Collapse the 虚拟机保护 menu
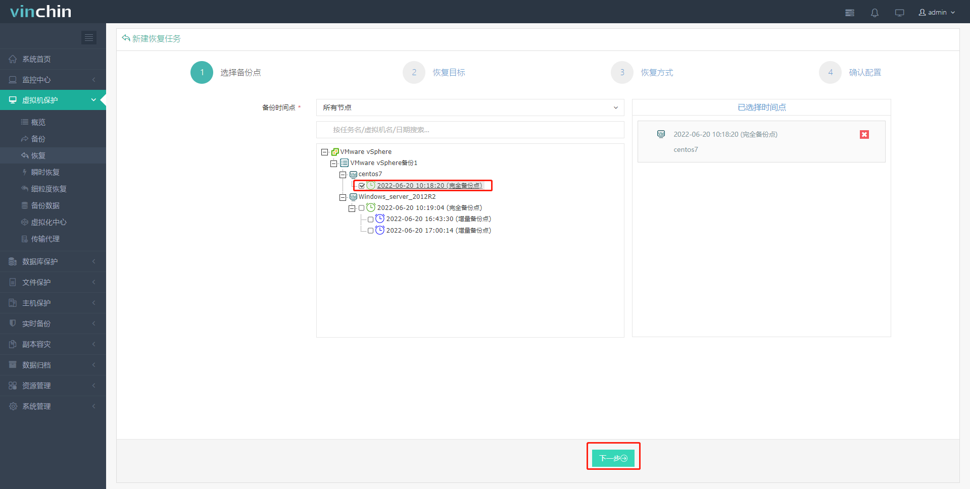Viewport: 970px width, 489px height. [x=53, y=100]
